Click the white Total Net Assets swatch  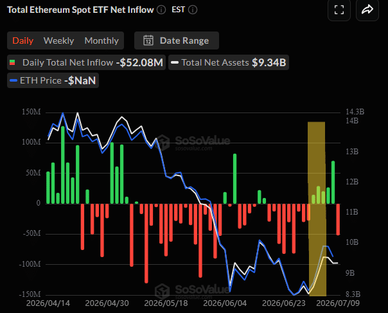[x=175, y=62]
